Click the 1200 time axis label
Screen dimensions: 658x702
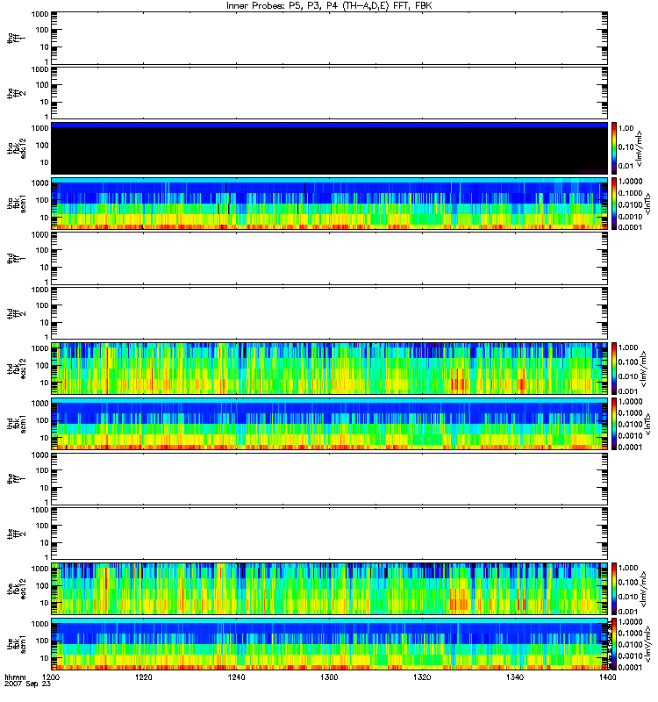[x=52, y=677]
